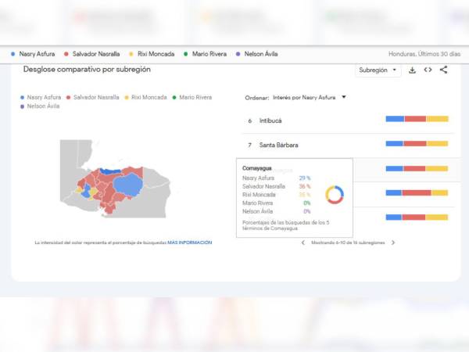The height and width of the screenshot is (352, 469).
Task: Click the Mostrando 6-10 de 18 subregiones text
Action: coord(348,242)
